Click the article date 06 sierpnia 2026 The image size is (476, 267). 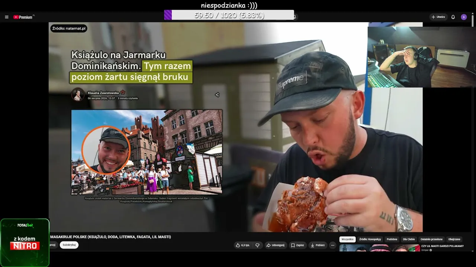point(101,98)
